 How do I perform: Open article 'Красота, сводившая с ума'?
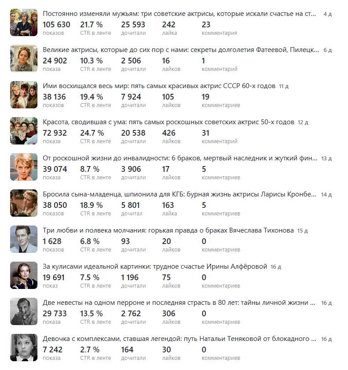(x=168, y=122)
